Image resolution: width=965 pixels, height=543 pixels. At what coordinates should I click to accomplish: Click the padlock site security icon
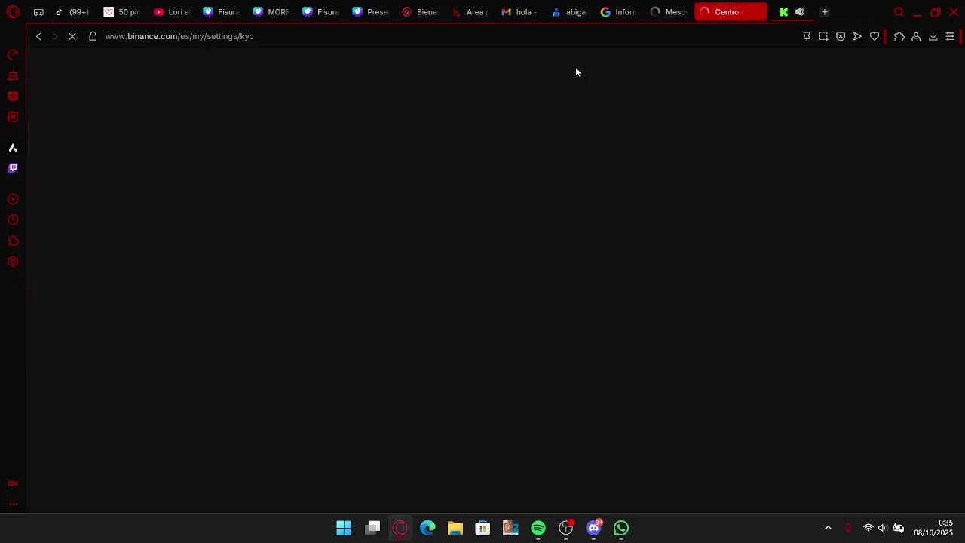[x=93, y=36]
